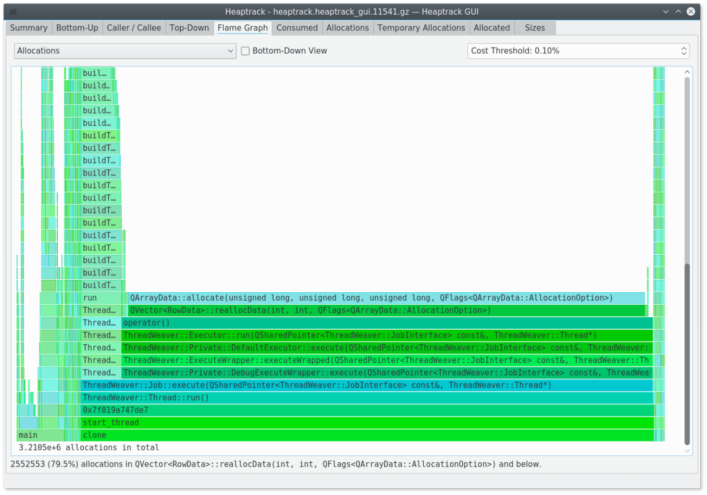Open the Bottom-Up tab
The image size is (707, 495).
click(77, 28)
